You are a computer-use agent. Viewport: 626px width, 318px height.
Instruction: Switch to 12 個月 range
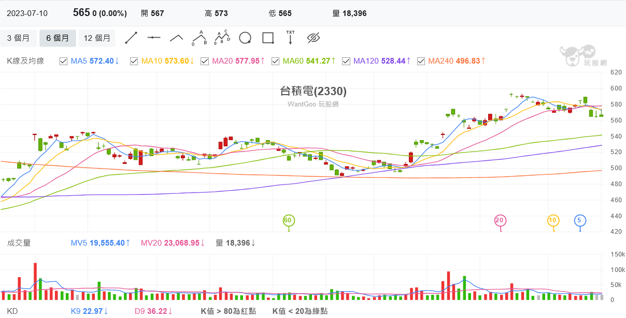[x=97, y=38]
